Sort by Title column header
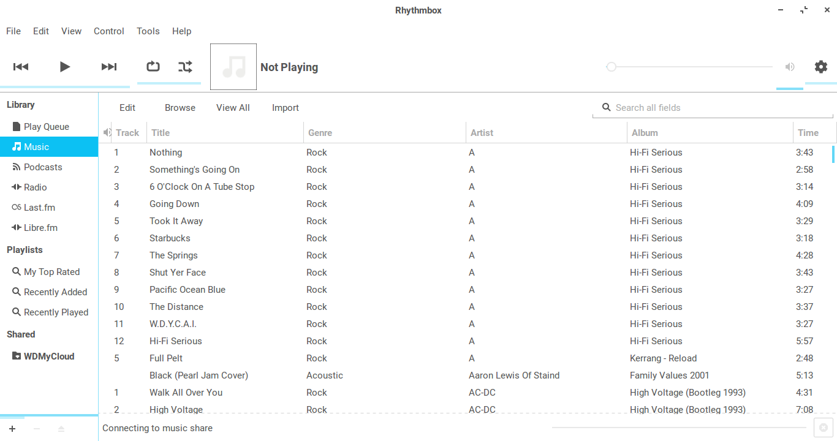 225,133
